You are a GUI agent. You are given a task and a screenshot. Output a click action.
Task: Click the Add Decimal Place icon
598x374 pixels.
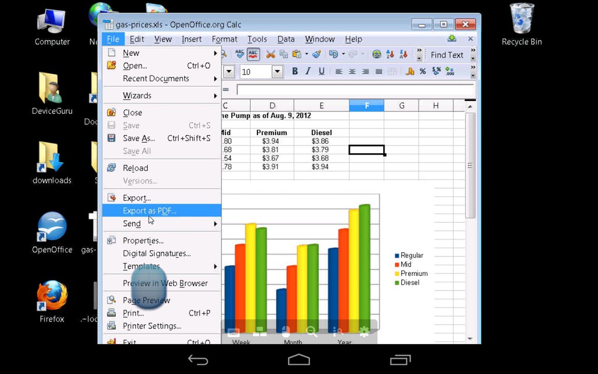tap(450, 71)
